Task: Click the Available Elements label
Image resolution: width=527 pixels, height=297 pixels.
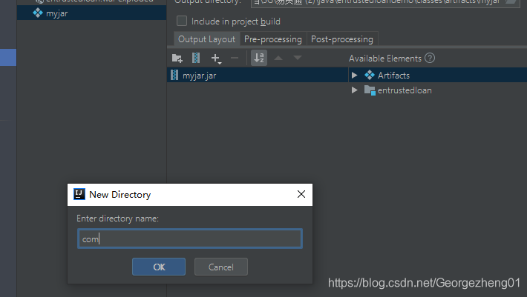Action: pos(384,59)
